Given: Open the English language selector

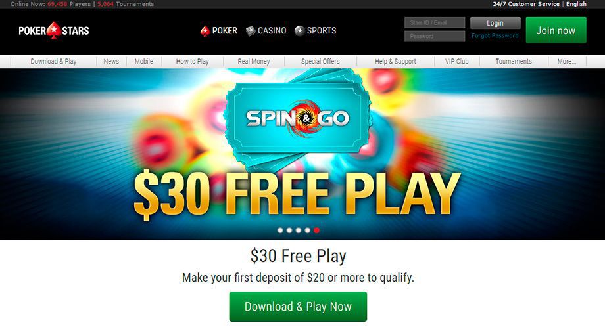Looking at the screenshot, I should click(x=576, y=4).
